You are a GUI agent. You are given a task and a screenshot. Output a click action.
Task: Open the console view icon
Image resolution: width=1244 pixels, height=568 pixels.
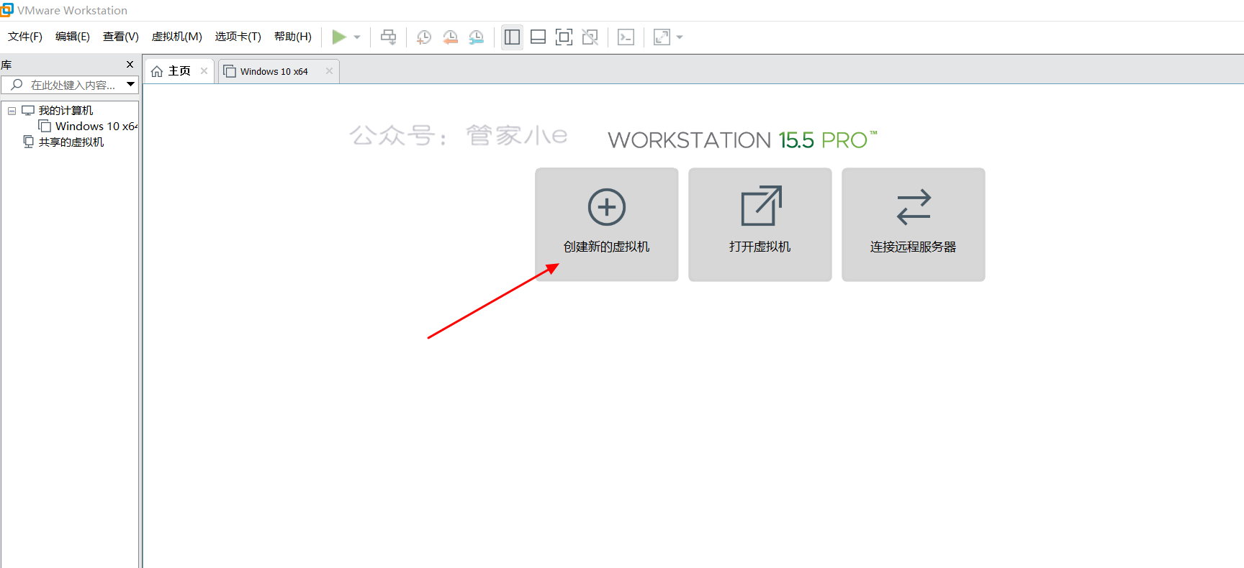(626, 37)
